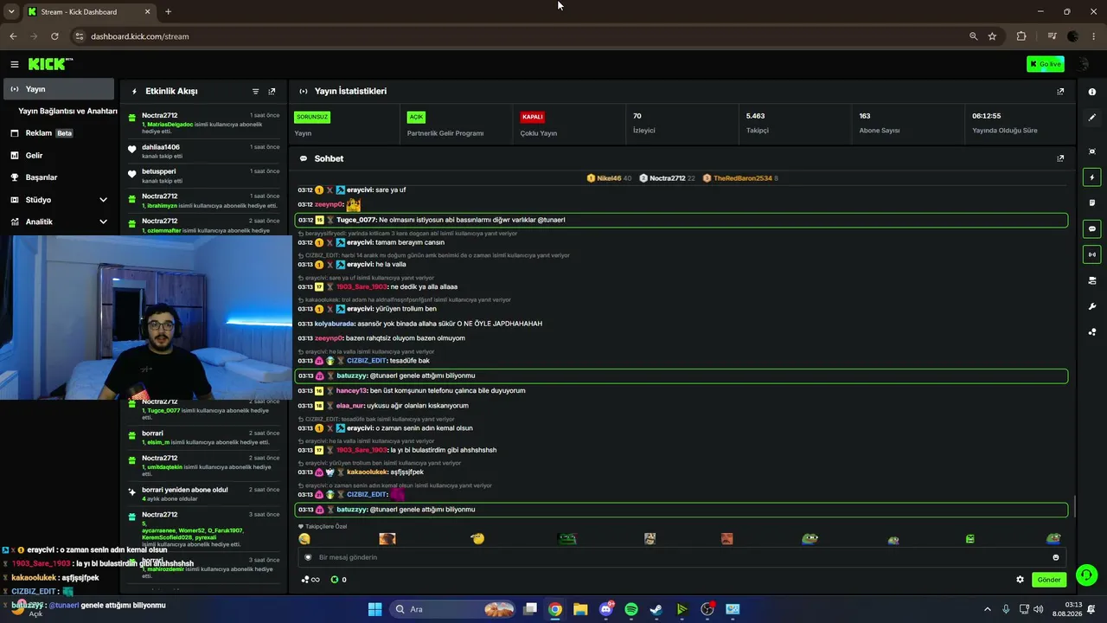
Task: Focus the Bir mesaj gönderin input
Action: click(681, 557)
